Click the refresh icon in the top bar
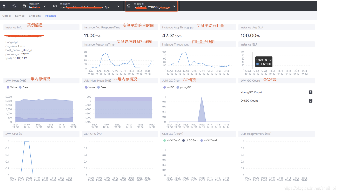Screen dimensions: 338x193 coord(14,6)
